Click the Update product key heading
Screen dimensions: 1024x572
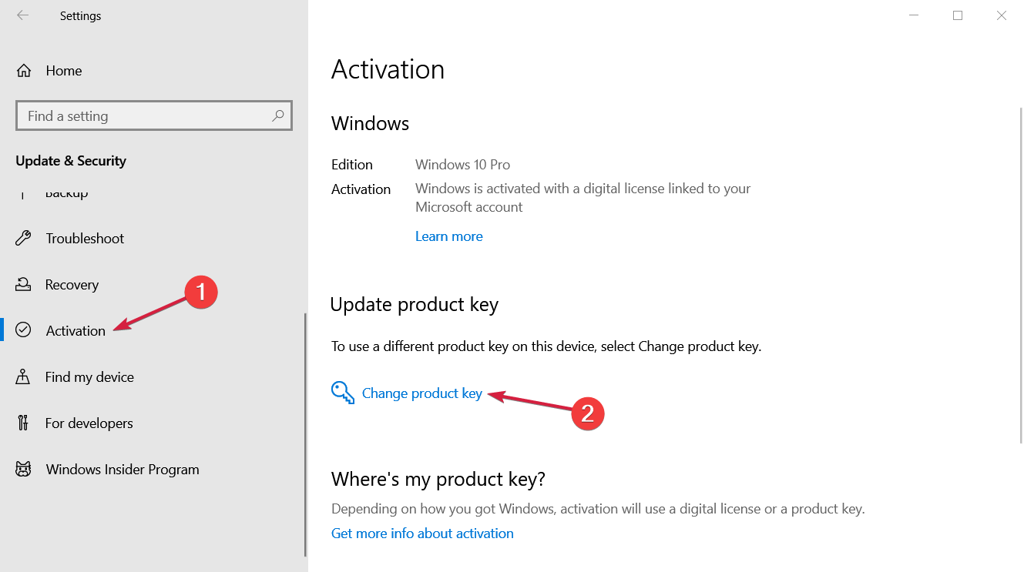pos(415,305)
